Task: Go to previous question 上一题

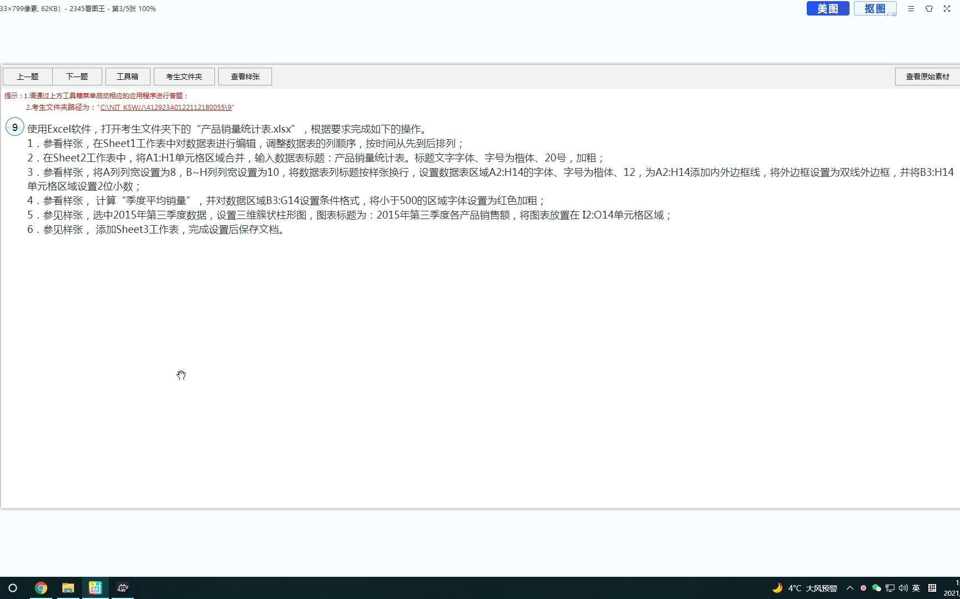Action: pos(28,77)
